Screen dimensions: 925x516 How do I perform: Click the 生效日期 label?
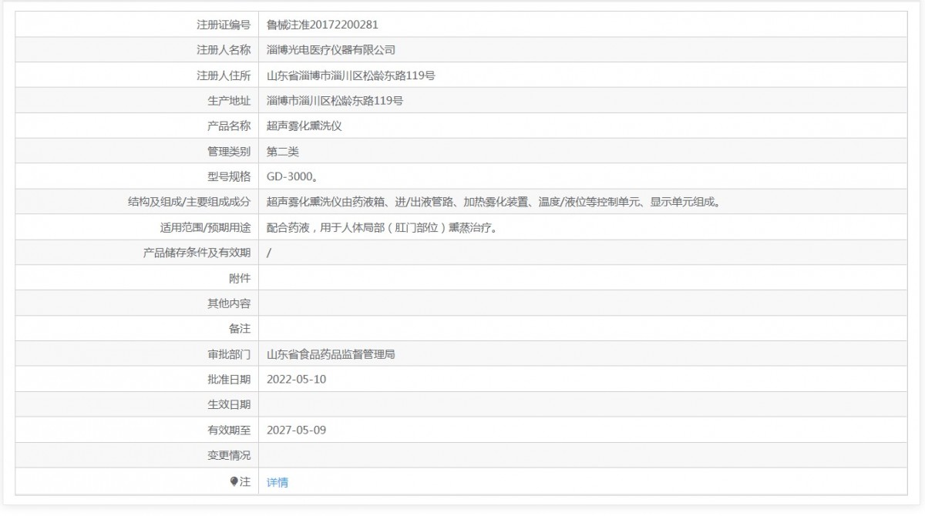pyautogui.click(x=229, y=405)
